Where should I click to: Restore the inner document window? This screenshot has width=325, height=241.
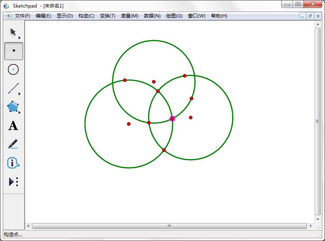[x=310, y=16]
